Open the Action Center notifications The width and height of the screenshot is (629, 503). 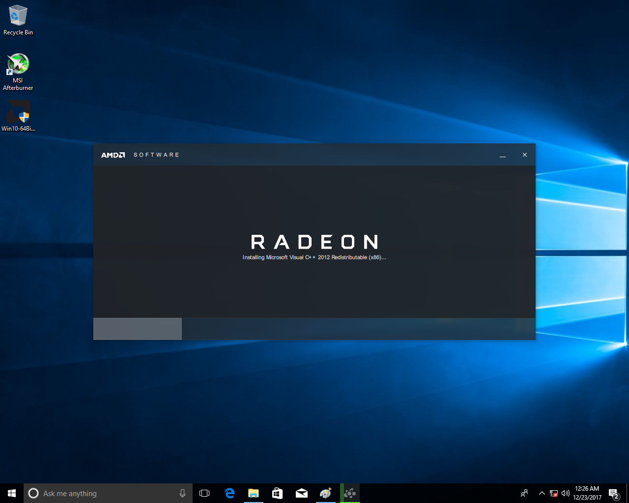tap(613, 493)
